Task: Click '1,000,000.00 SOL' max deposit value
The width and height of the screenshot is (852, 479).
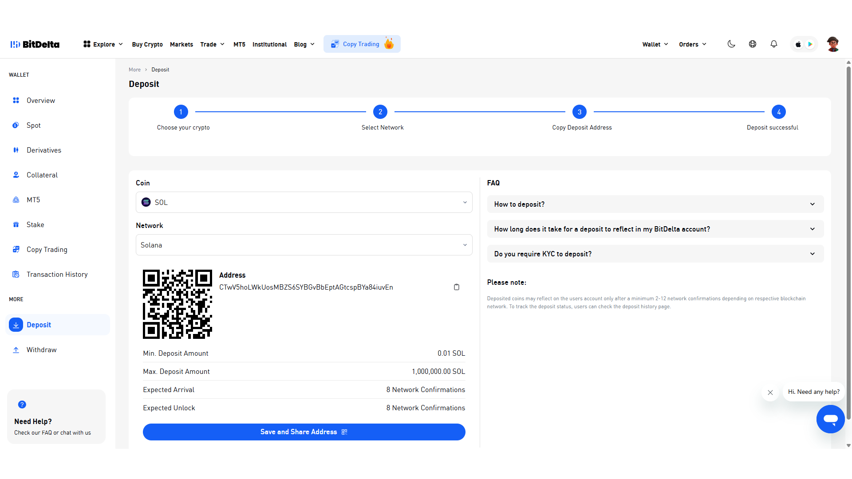Action: click(x=438, y=372)
